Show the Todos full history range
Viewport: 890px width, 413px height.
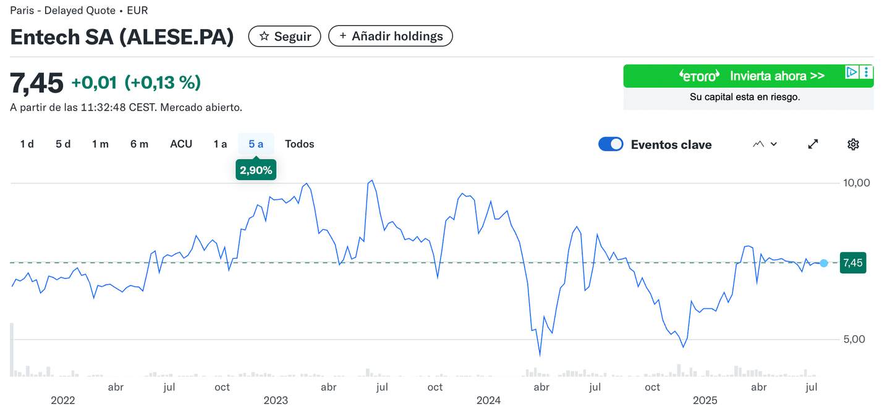pyautogui.click(x=299, y=144)
